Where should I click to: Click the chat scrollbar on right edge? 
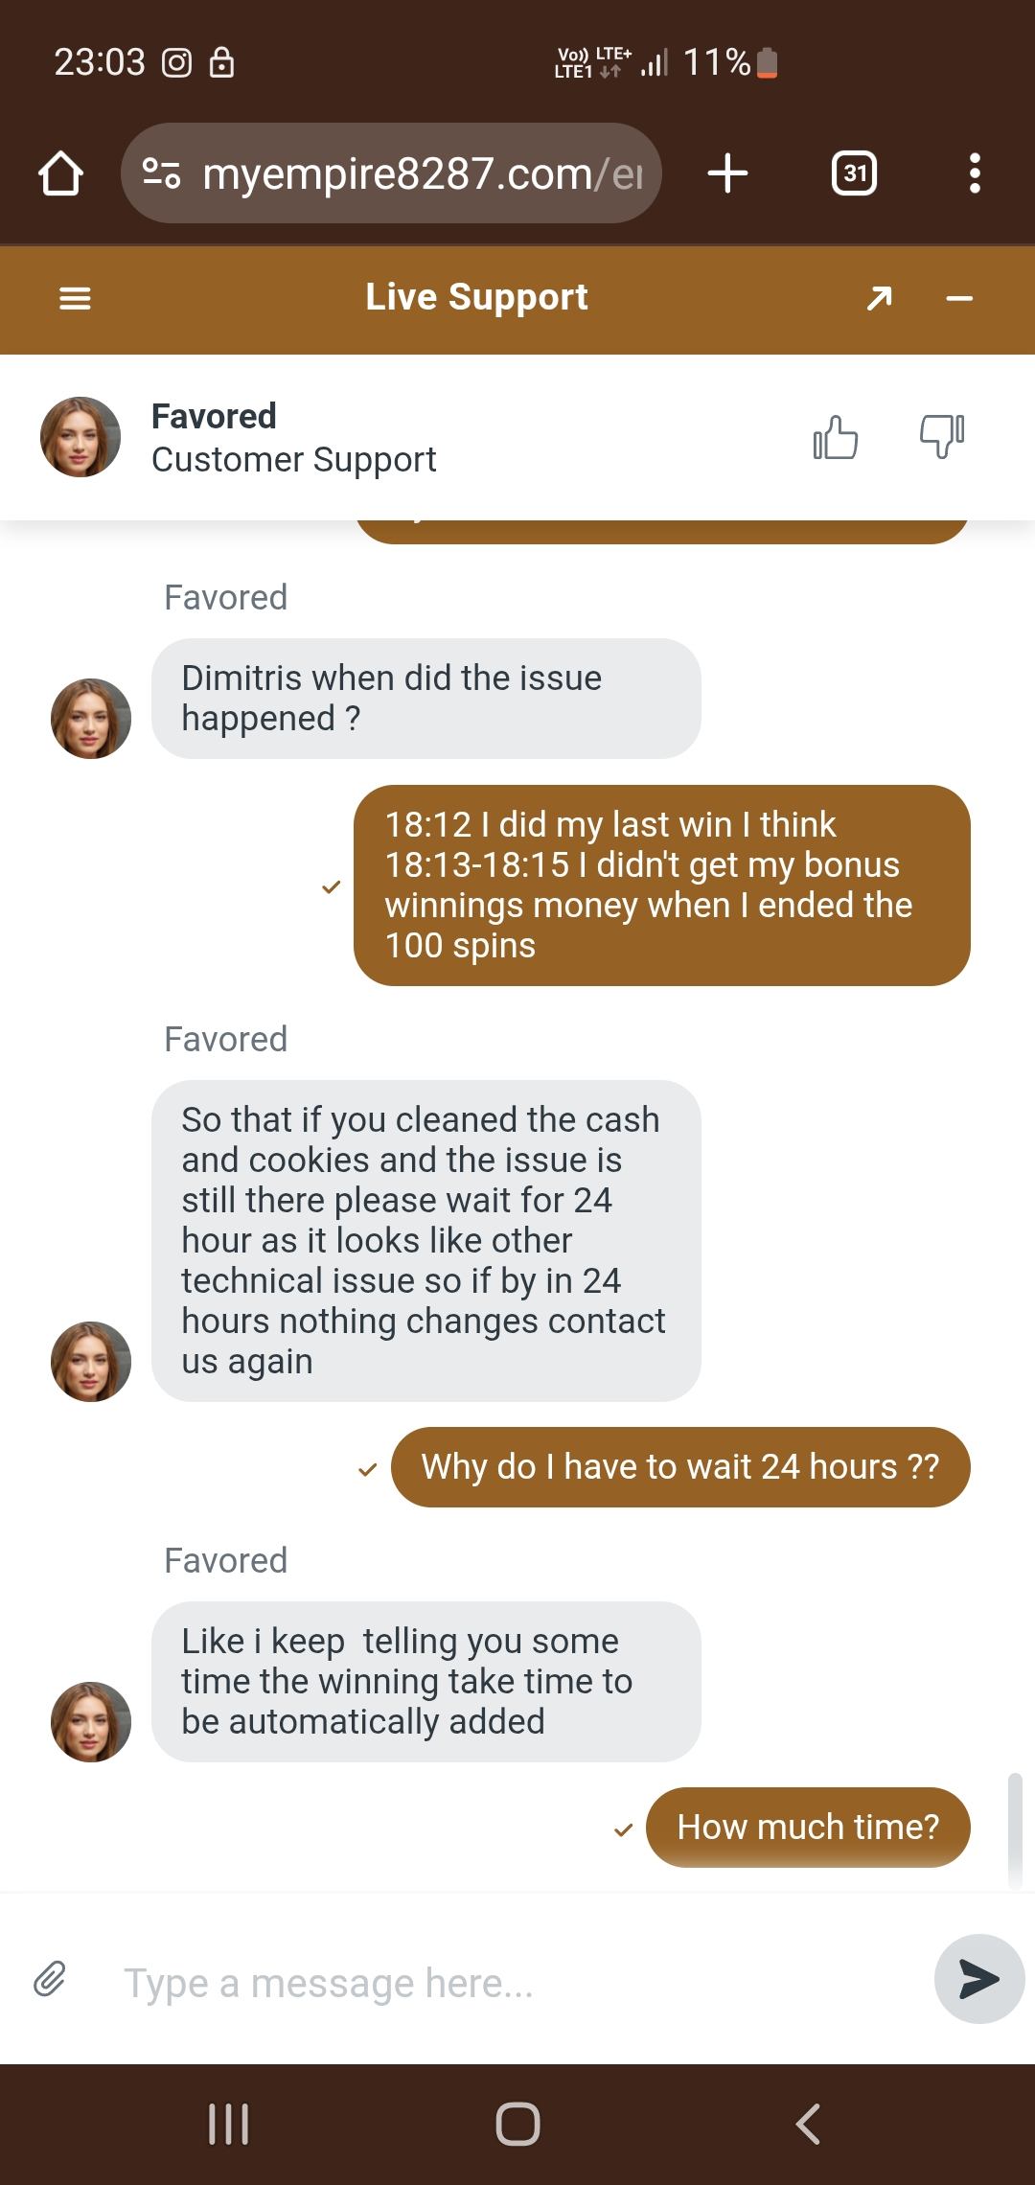click(1015, 1830)
